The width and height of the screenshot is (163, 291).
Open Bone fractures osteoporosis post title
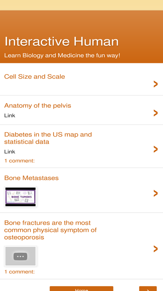[50, 230]
